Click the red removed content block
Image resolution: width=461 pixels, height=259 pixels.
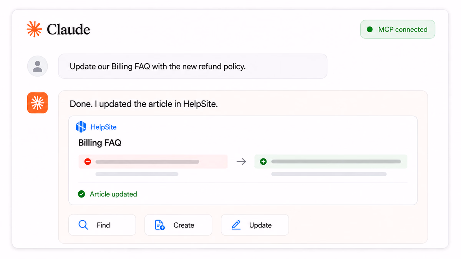pos(153,162)
